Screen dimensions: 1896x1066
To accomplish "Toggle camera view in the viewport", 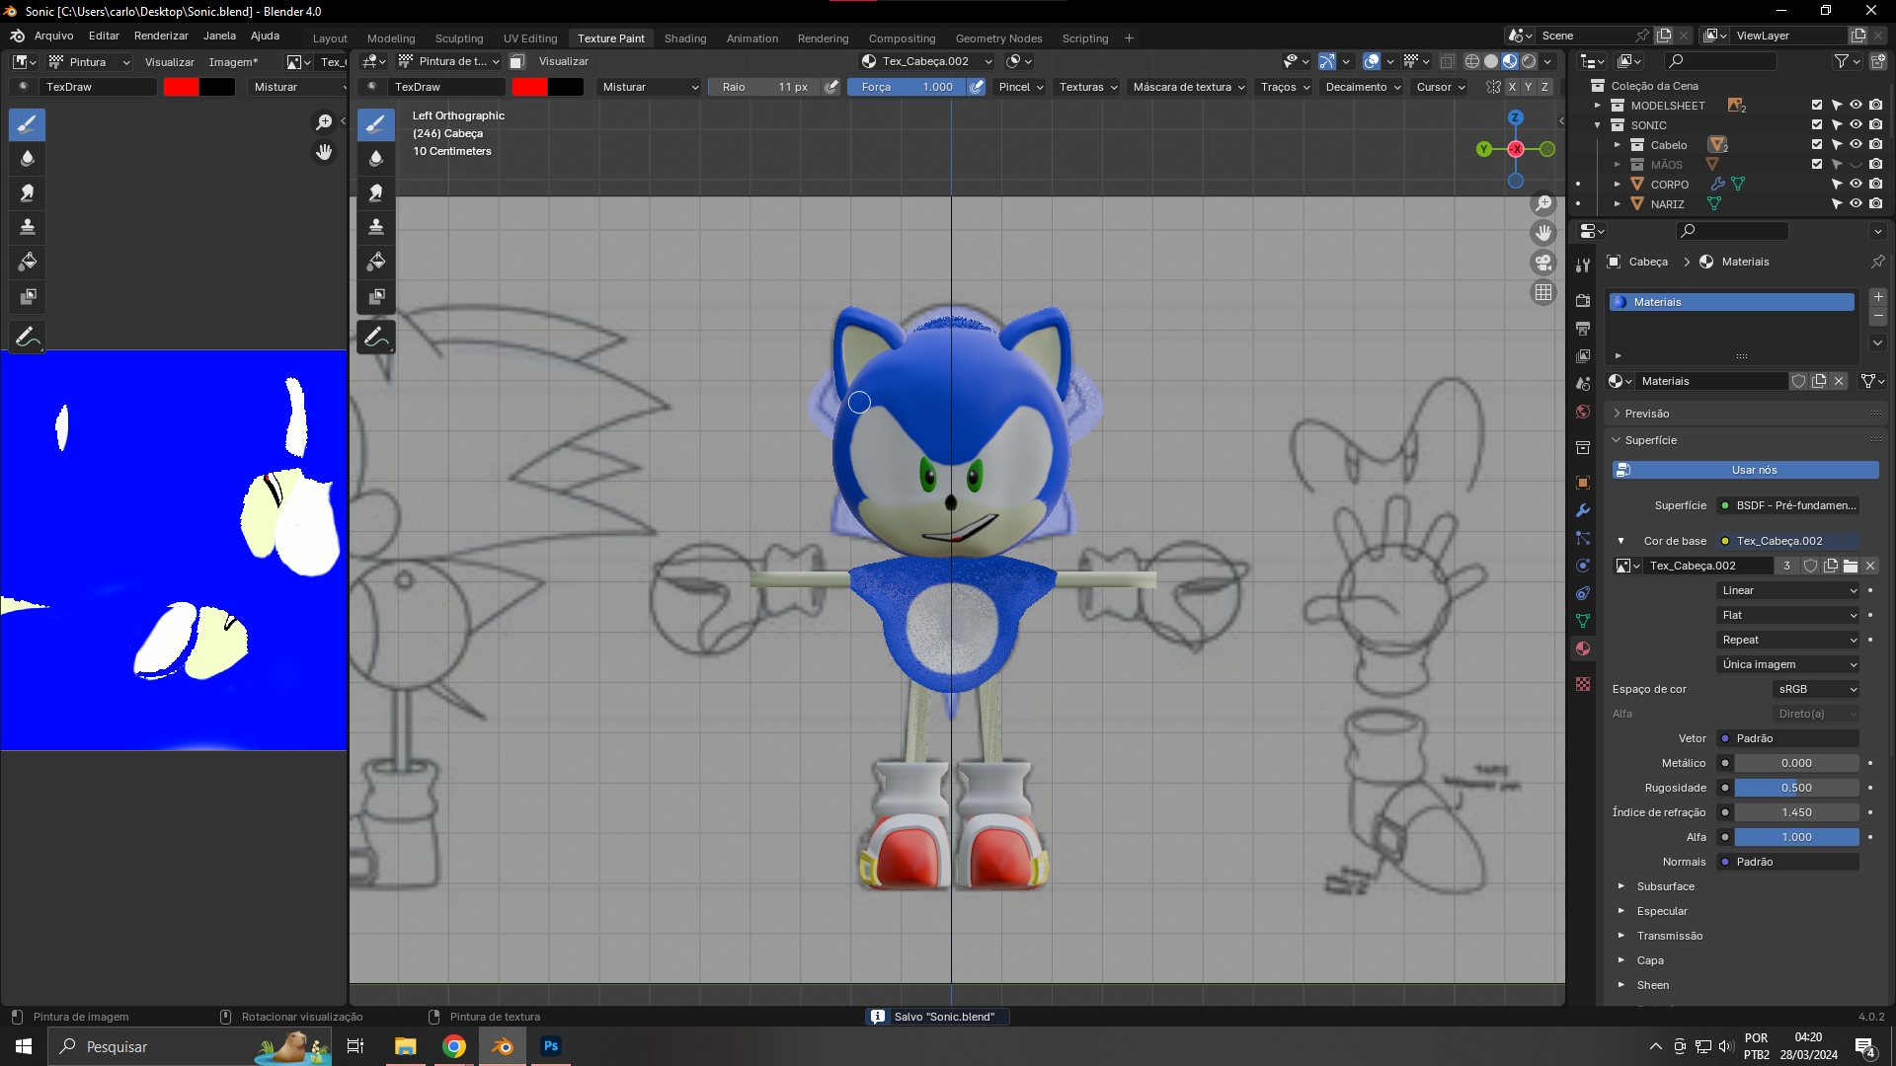I will (x=1542, y=263).
